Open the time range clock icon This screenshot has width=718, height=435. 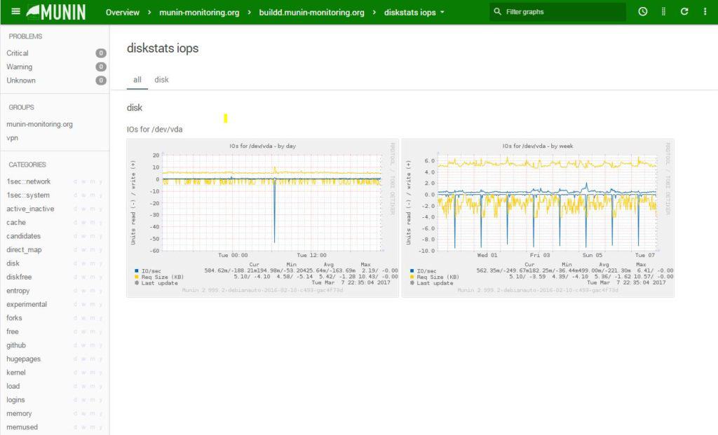(643, 12)
